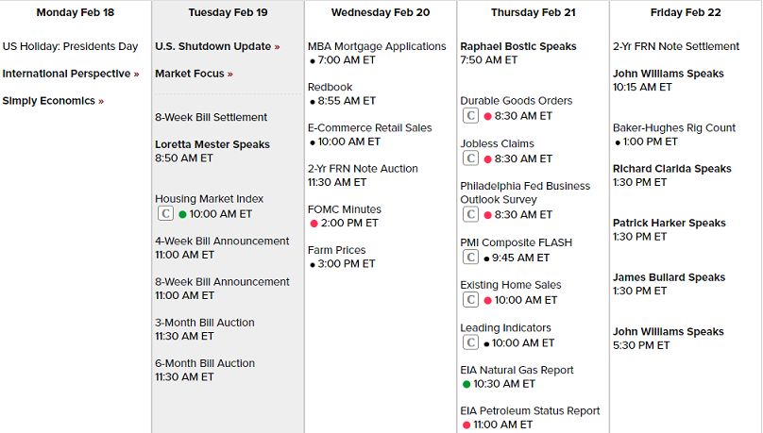Open the U.S. Shutdown Update link
Screen dimensions: 763x433
pos(216,46)
